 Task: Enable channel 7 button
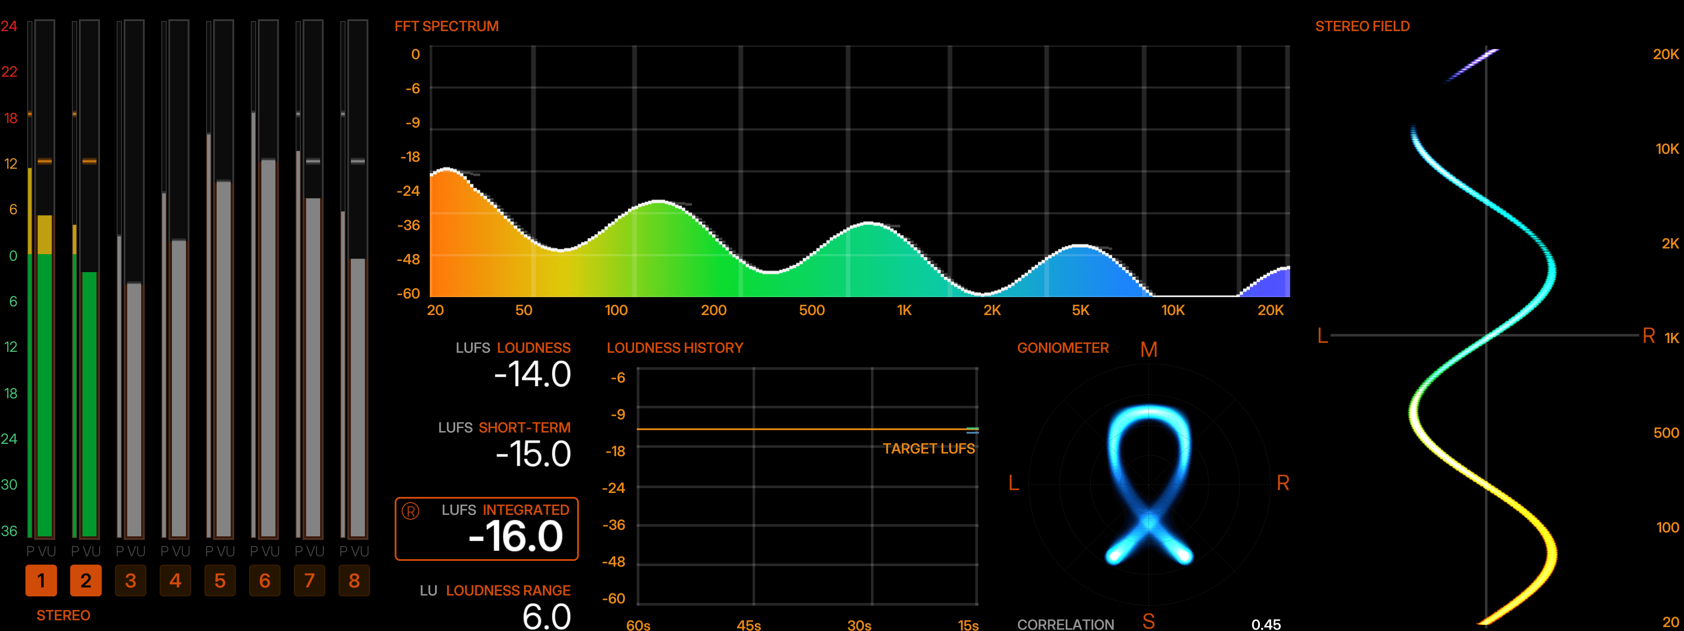click(309, 580)
